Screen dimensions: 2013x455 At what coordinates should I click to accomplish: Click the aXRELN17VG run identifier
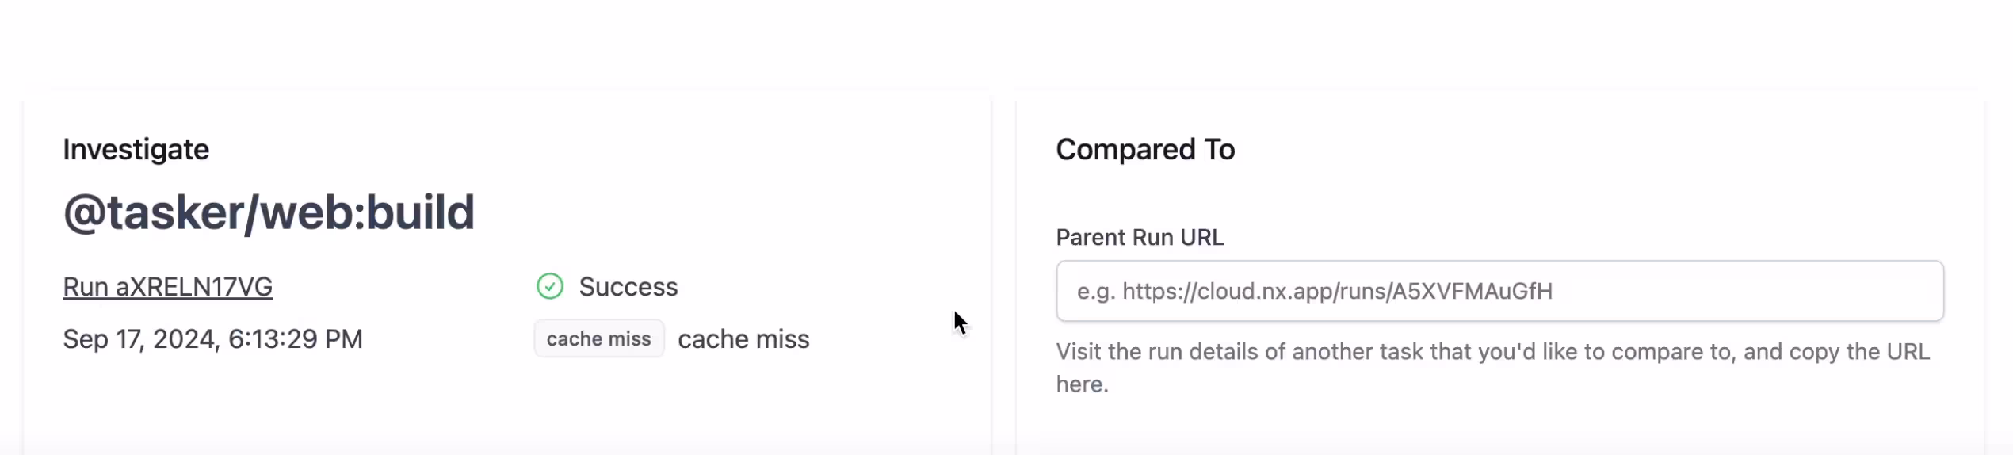pyautogui.click(x=193, y=287)
